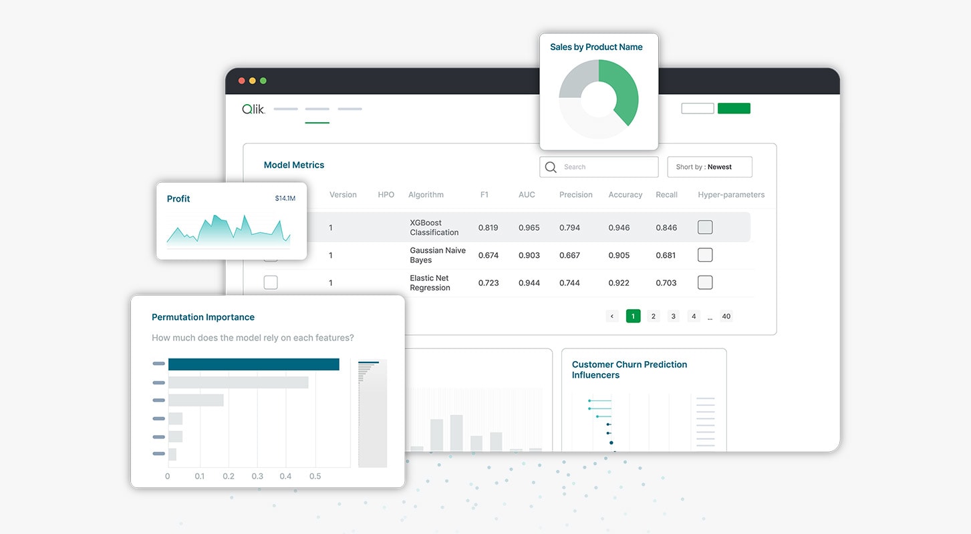Select the Elastic Net Regression row checkbox
The height and width of the screenshot is (534, 971).
(270, 282)
